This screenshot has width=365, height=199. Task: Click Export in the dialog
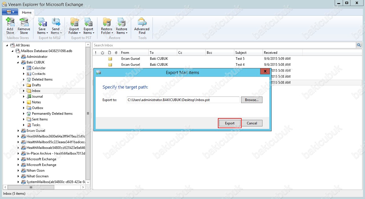point(230,123)
